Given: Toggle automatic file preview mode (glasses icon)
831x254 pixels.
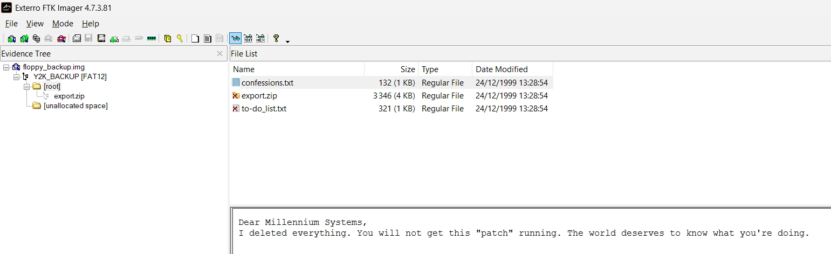Looking at the screenshot, I should point(236,39).
